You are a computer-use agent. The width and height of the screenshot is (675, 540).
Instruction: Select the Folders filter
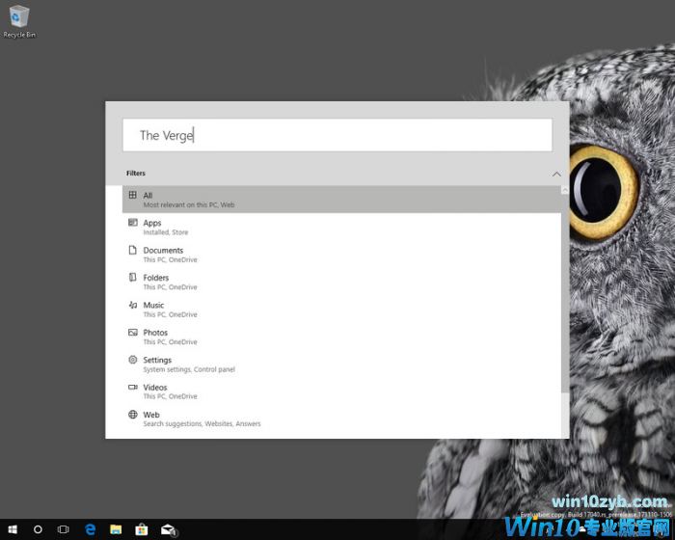coord(337,282)
